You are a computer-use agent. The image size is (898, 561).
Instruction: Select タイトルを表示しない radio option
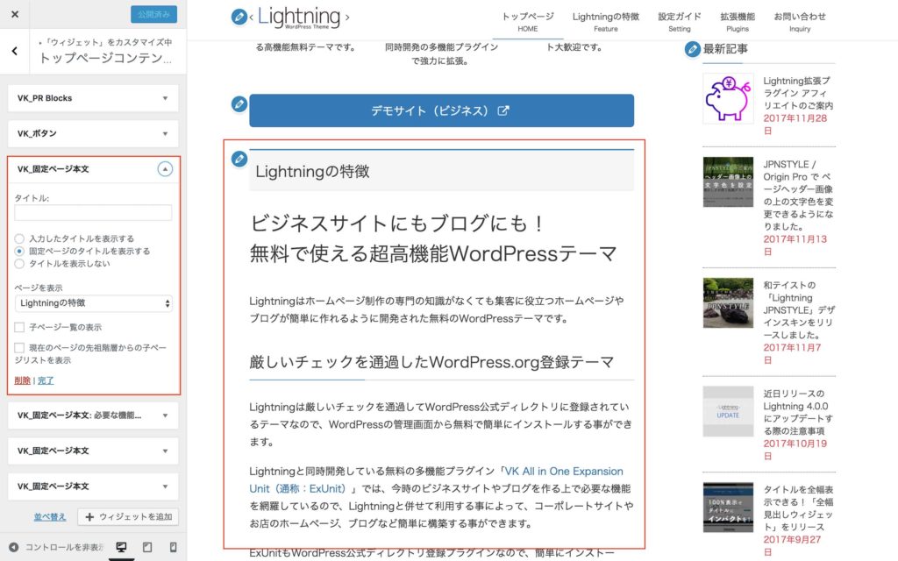pyautogui.click(x=19, y=264)
